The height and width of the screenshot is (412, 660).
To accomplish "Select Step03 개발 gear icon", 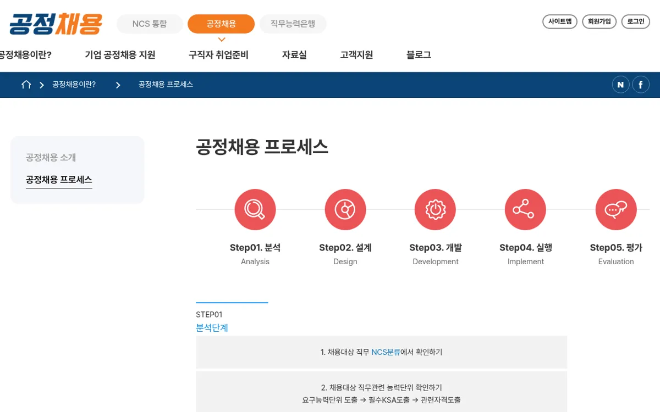I will pyautogui.click(x=435, y=209).
